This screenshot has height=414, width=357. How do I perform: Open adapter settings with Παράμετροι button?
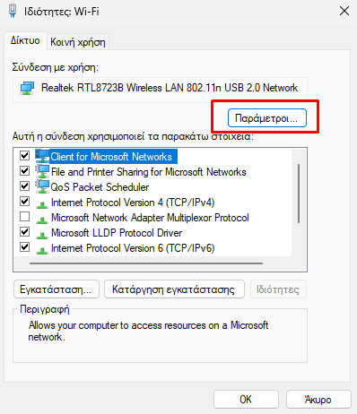[267, 118]
